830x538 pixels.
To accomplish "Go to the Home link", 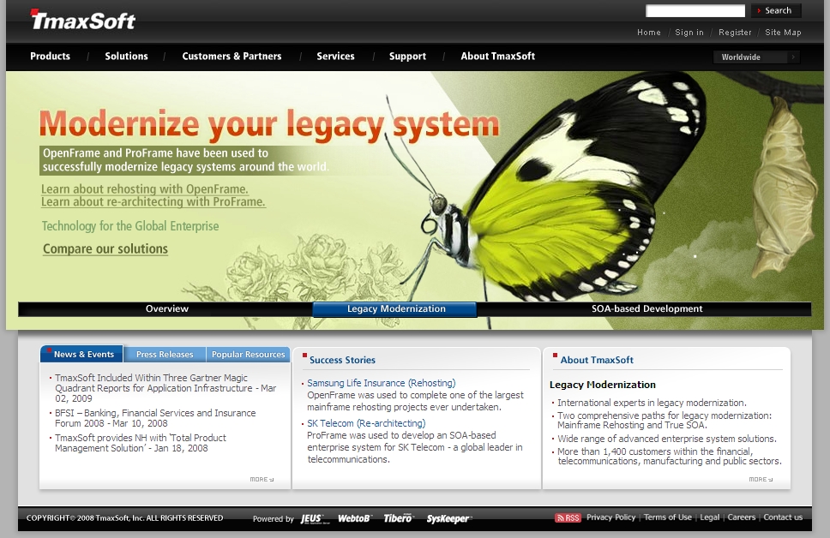I will tap(649, 33).
